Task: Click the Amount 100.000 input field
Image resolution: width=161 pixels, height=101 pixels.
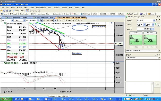Action: click(x=143, y=29)
